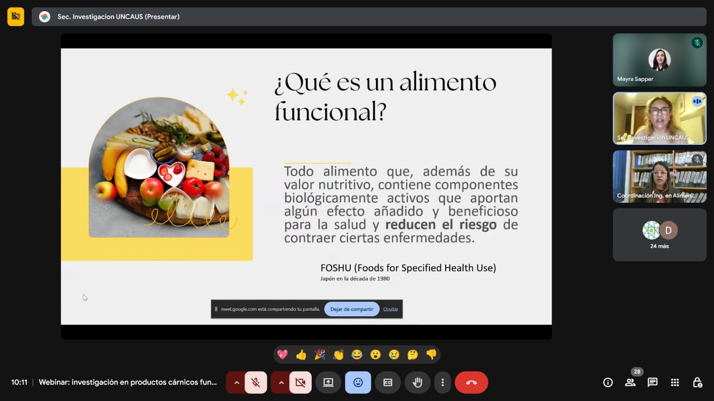Open the activities grid icon
Image resolution: width=714 pixels, height=401 pixels.
675,383
